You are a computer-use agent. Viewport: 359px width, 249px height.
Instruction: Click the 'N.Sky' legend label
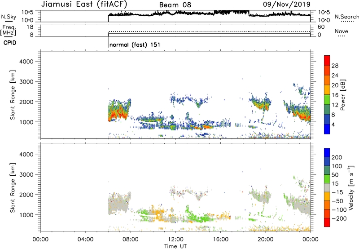[9, 17]
